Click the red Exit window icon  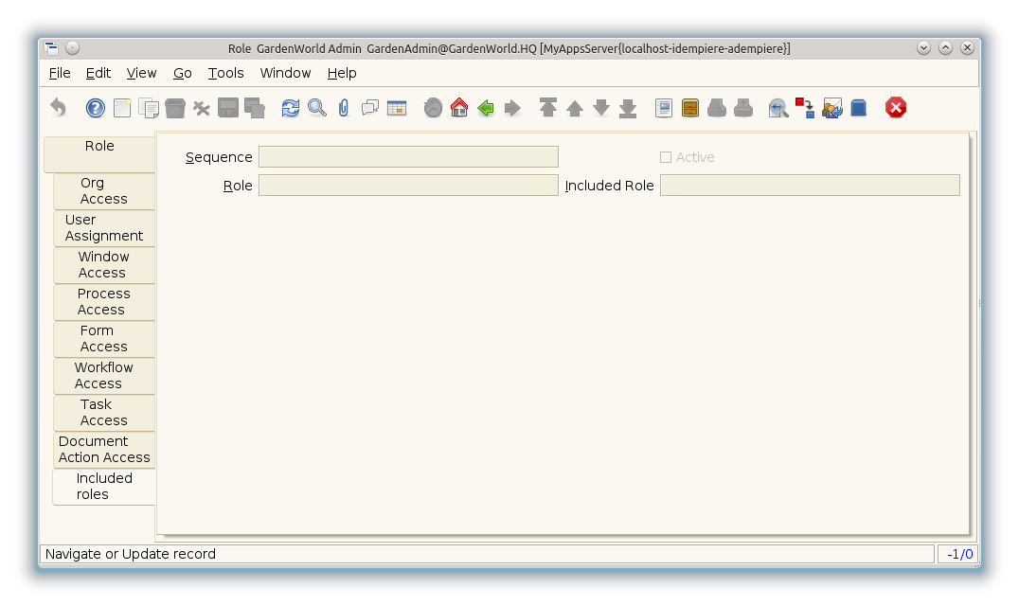point(896,108)
